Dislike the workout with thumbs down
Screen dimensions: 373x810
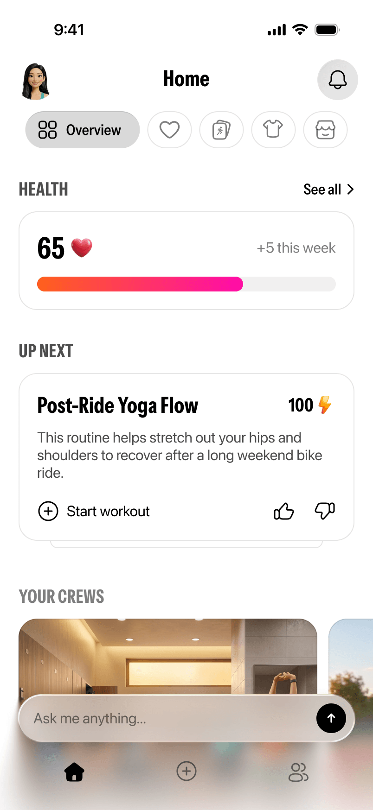325,511
